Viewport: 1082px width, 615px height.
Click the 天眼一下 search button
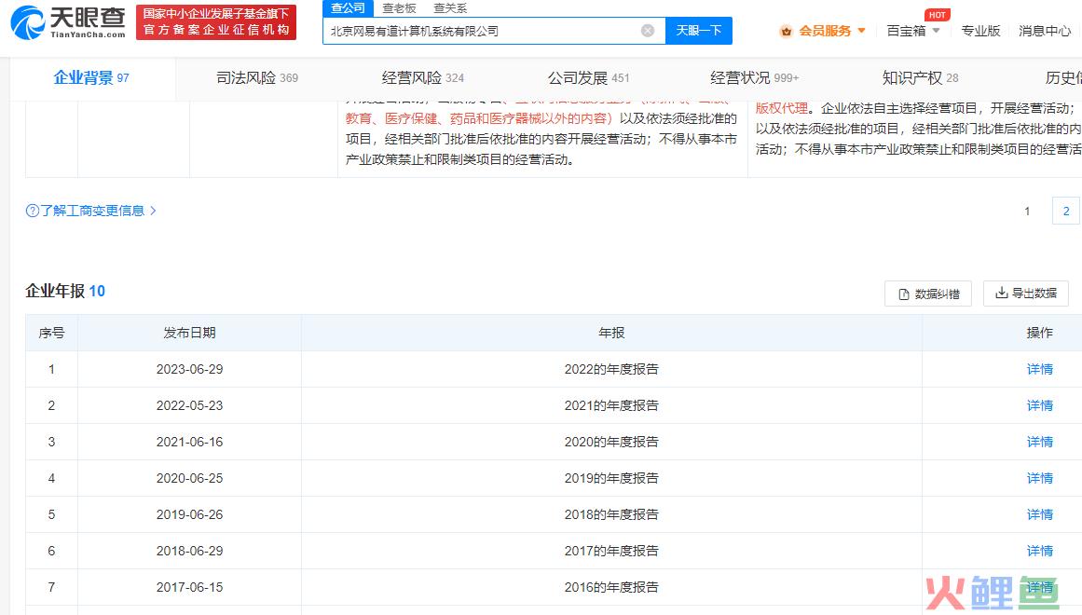[x=698, y=31]
